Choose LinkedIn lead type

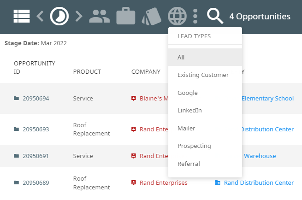(x=205, y=110)
